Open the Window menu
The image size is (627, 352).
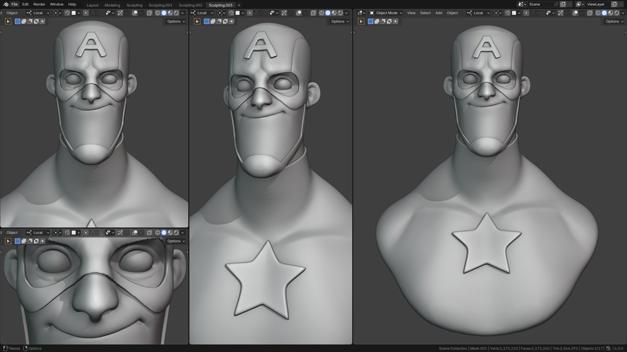[x=56, y=4]
